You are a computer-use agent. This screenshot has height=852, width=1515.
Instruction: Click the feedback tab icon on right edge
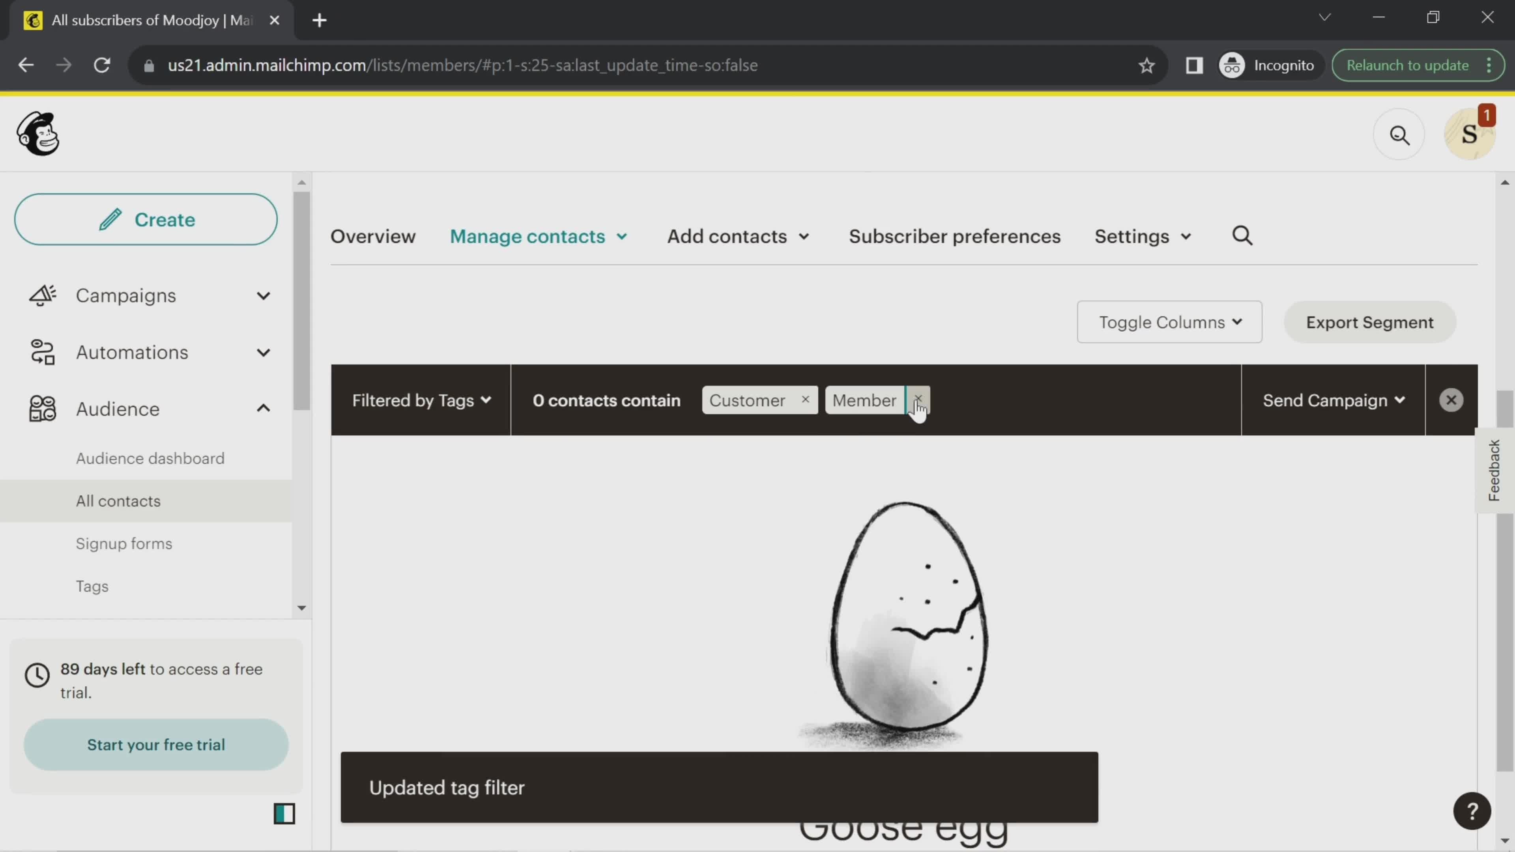pyautogui.click(x=1496, y=468)
